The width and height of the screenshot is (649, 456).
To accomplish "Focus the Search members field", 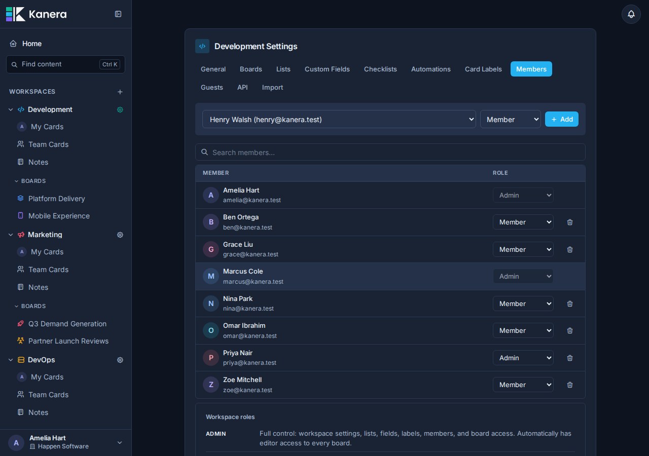I will pyautogui.click(x=390, y=152).
